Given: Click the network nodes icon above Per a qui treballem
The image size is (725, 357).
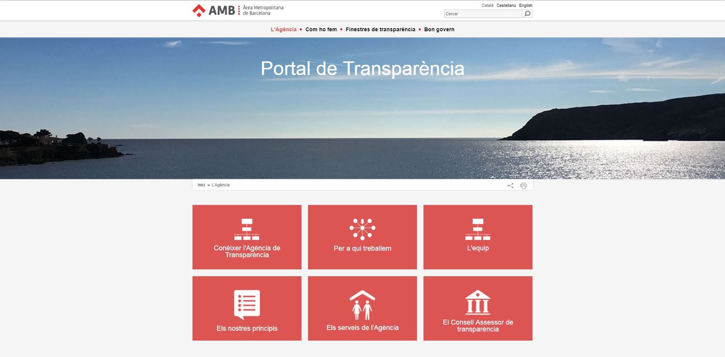Looking at the screenshot, I should tap(362, 229).
